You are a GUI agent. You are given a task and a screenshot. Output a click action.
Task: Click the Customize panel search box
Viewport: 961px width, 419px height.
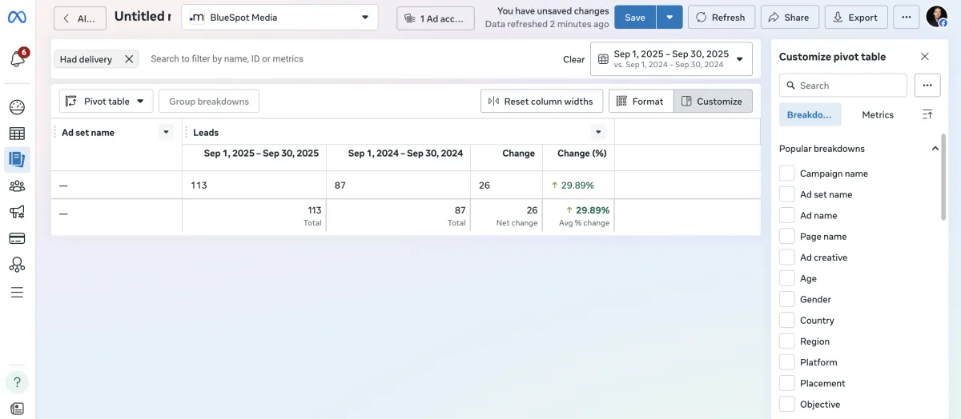(842, 86)
